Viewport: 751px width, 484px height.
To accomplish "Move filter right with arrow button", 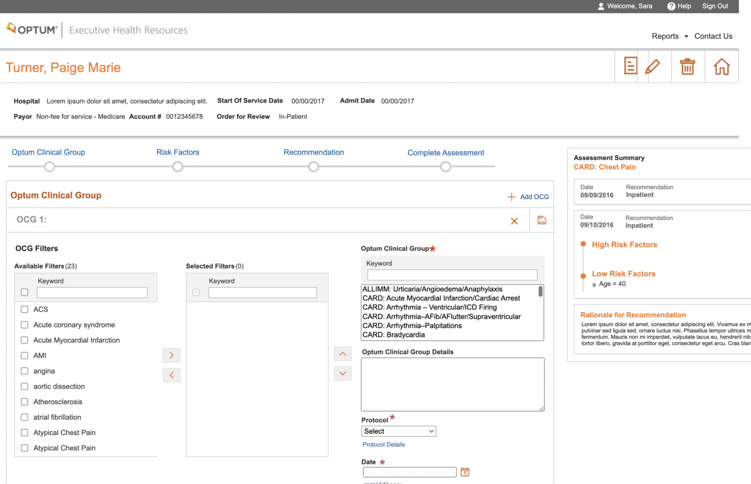I will click(x=172, y=355).
